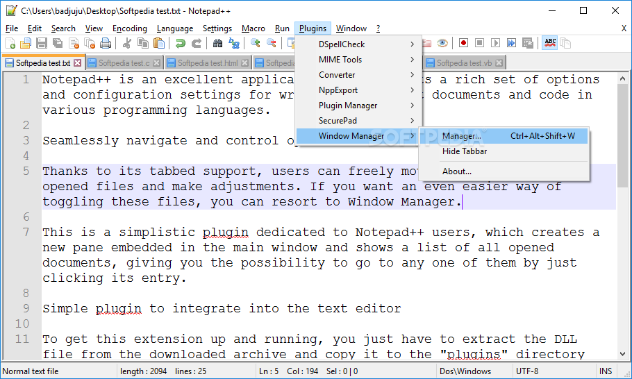Image resolution: width=632 pixels, height=379 pixels.
Task: Open the question mark help menu
Action: (x=378, y=28)
